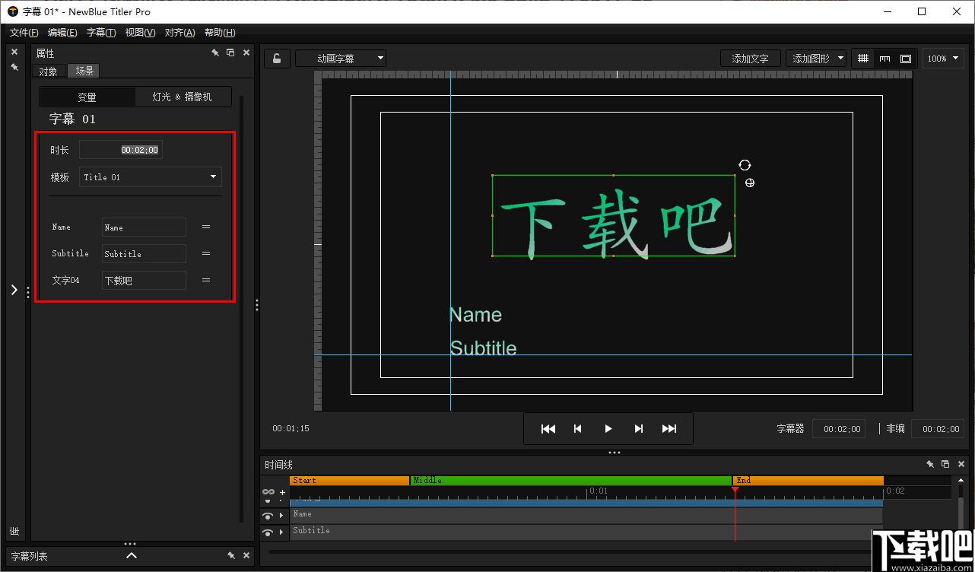Switch to 灯光 & 摄像机 settings
Viewport: 975px width, 572px height.
click(x=183, y=96)
